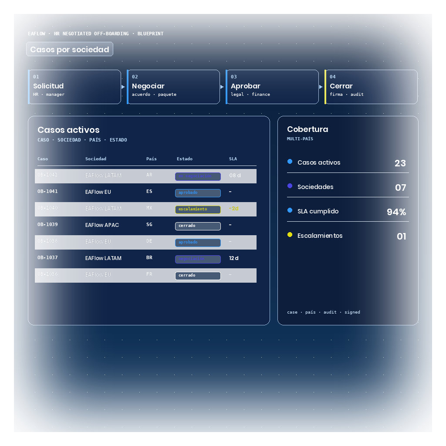The height and width of the screenshot is (446, 446).
Task: Click the CASO · SOCIEDAD · PAÍS · ESTADO subtitle
Action: [x=82, y=140]
